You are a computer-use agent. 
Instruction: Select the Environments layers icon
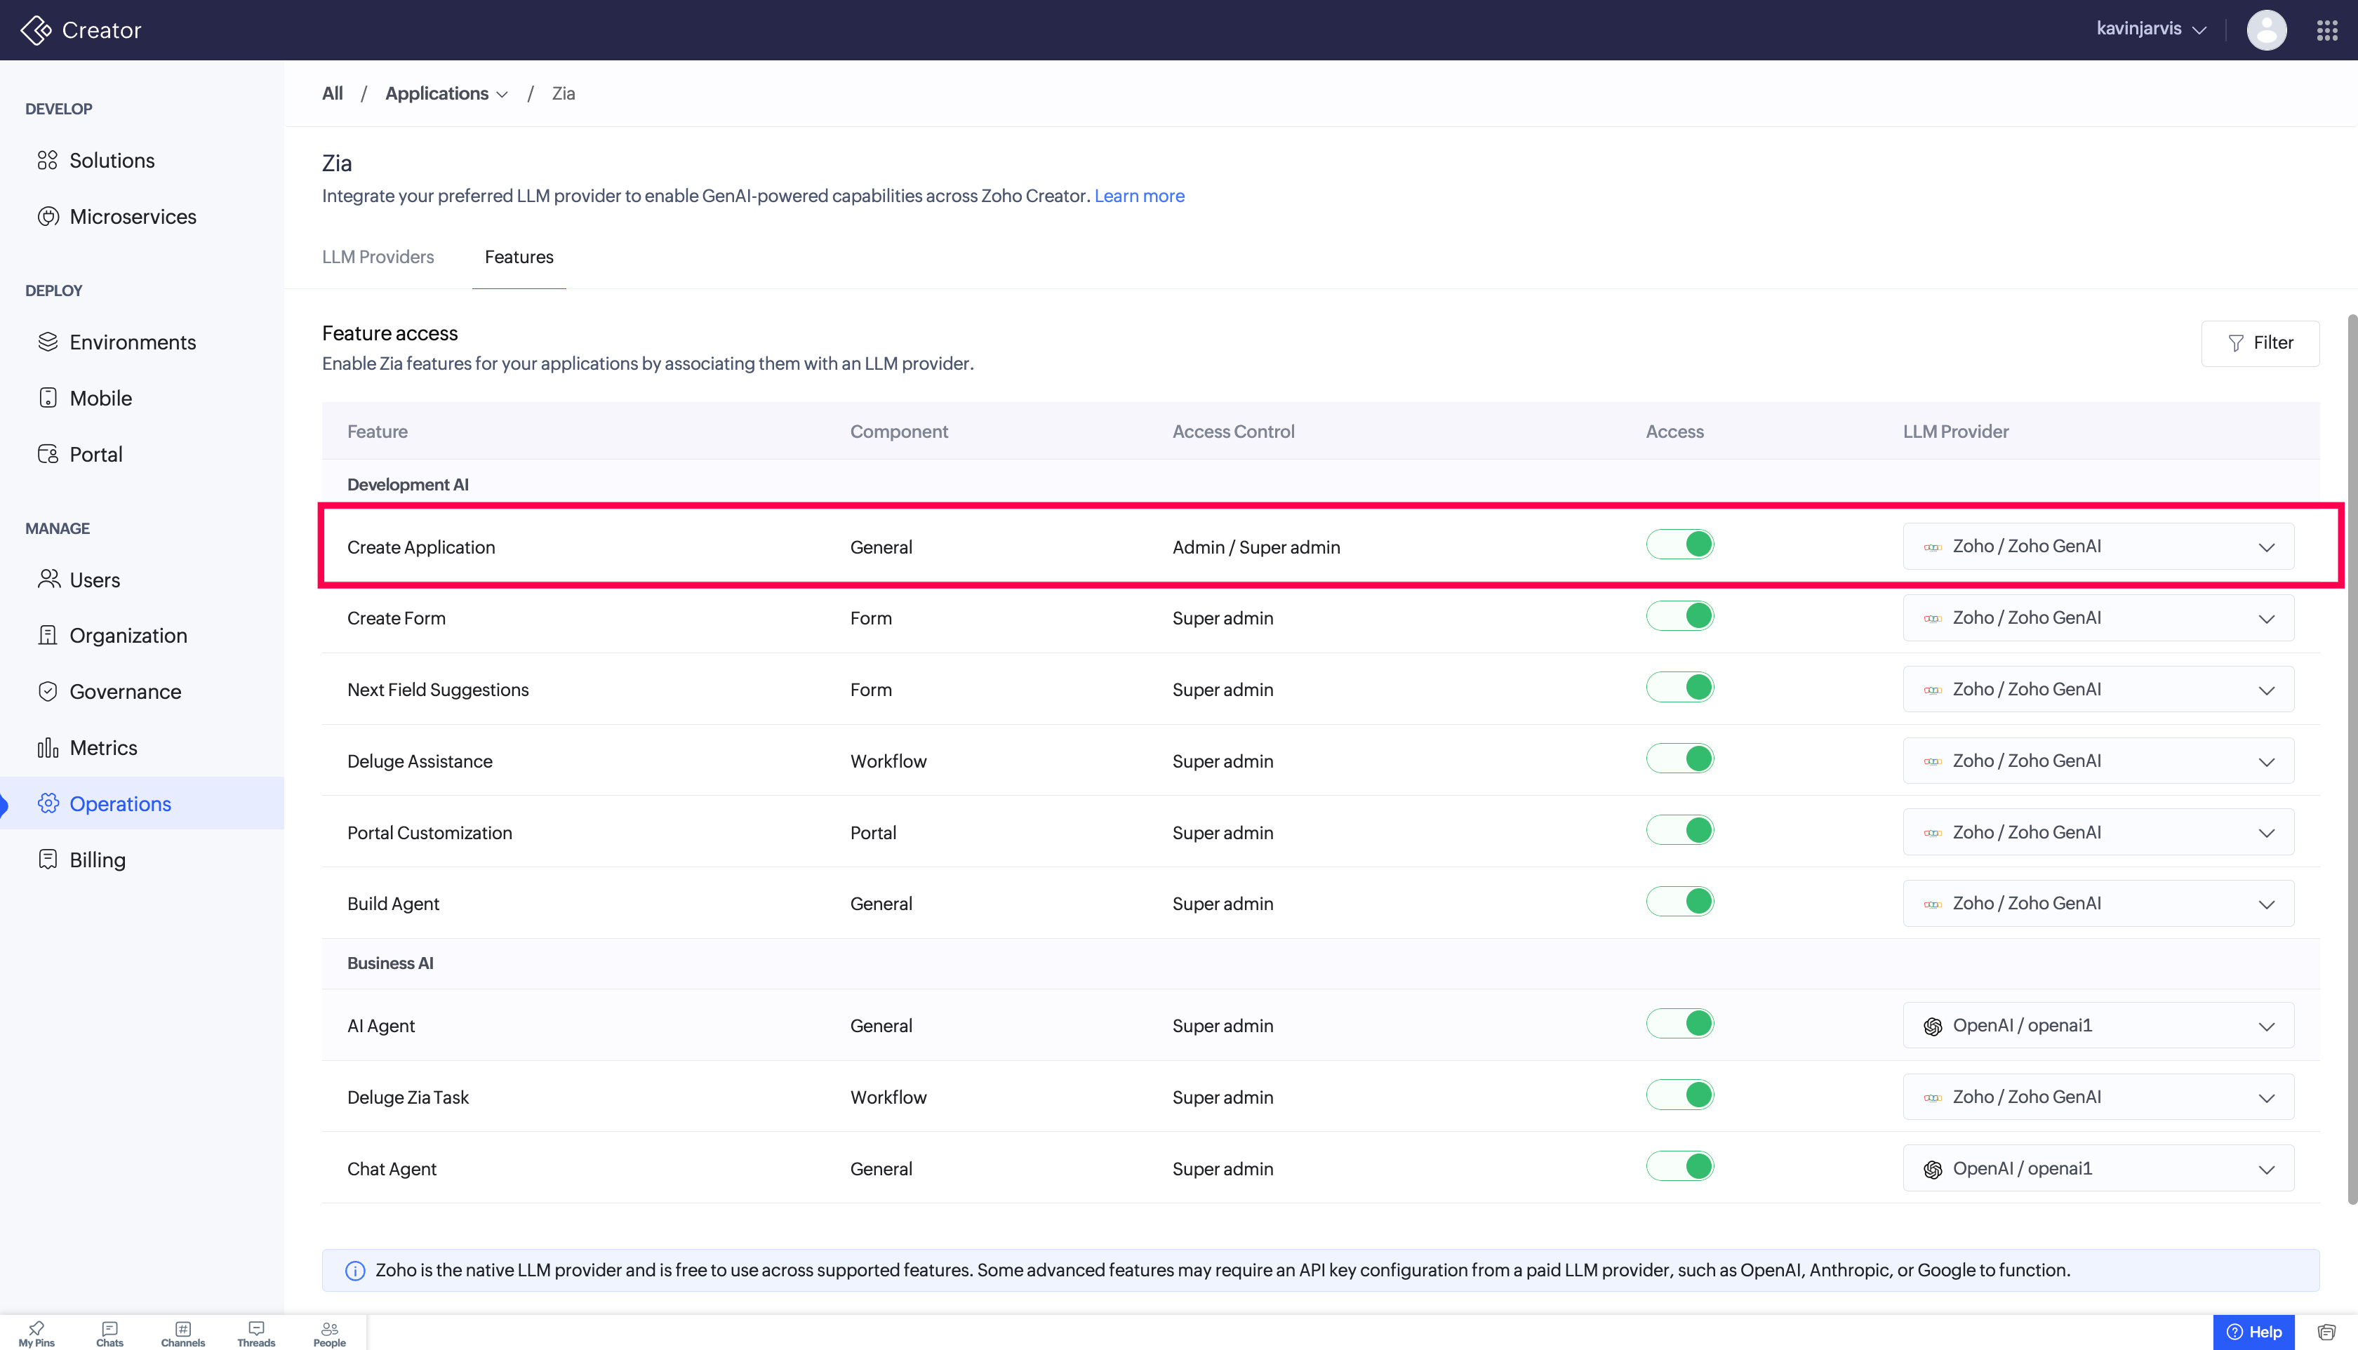[x=47, y=342]
